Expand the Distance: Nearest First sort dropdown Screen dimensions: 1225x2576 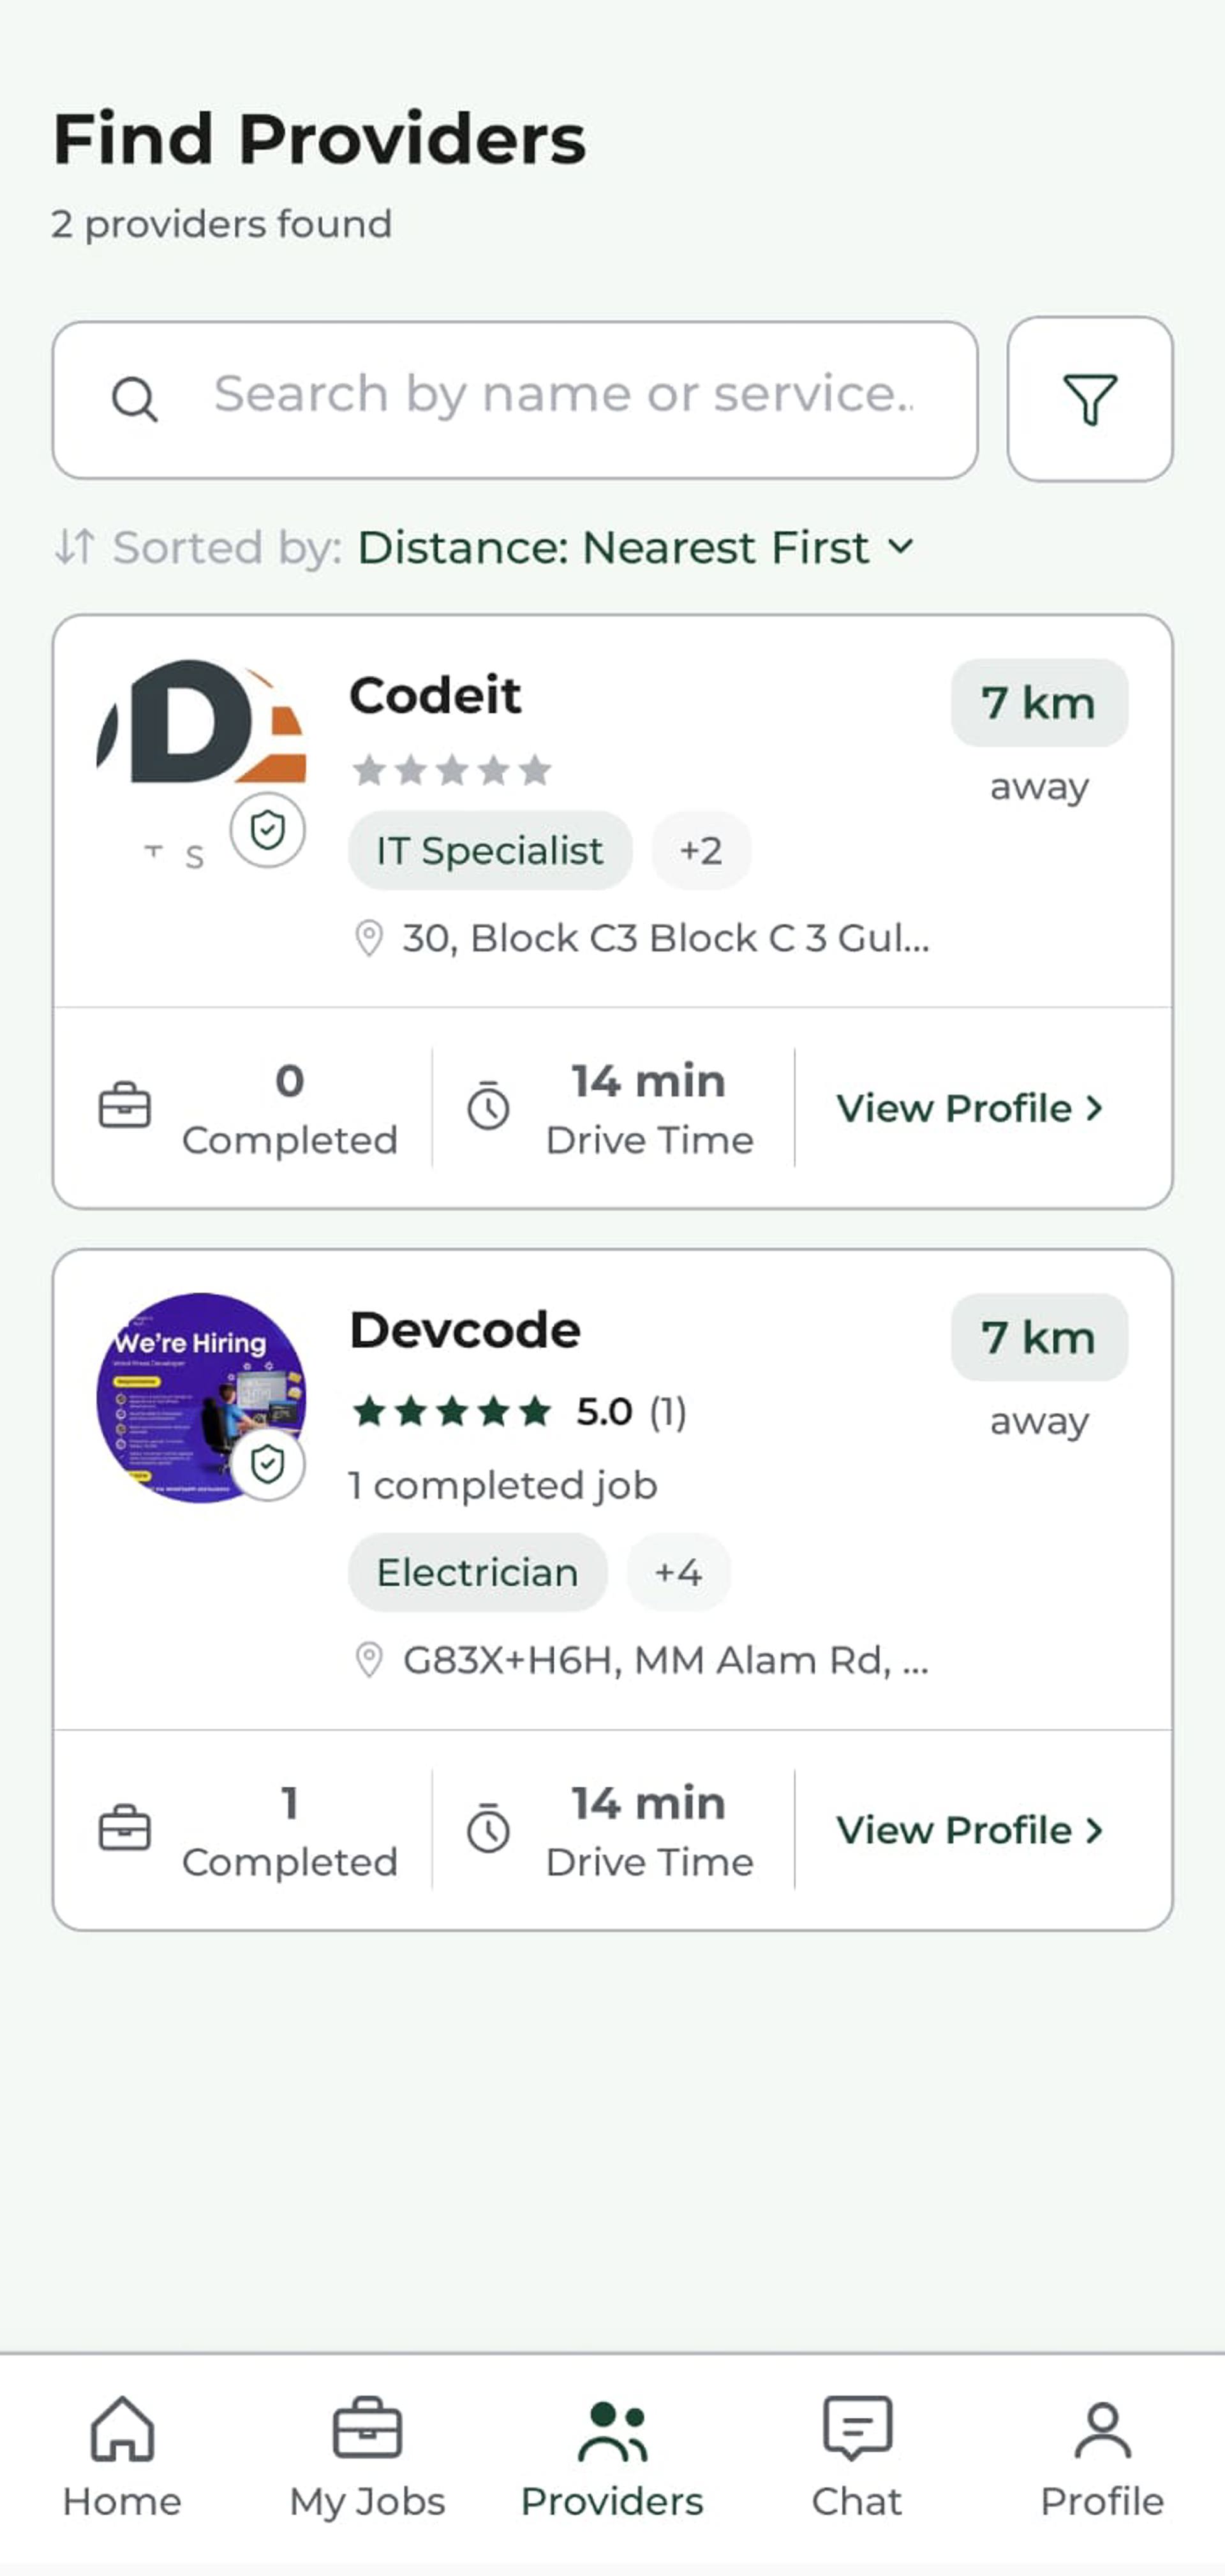click(636, 547)
